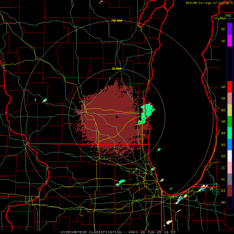Select the 'RA' legend label
This screenshot has height=234, width=234.
(223, 133)
